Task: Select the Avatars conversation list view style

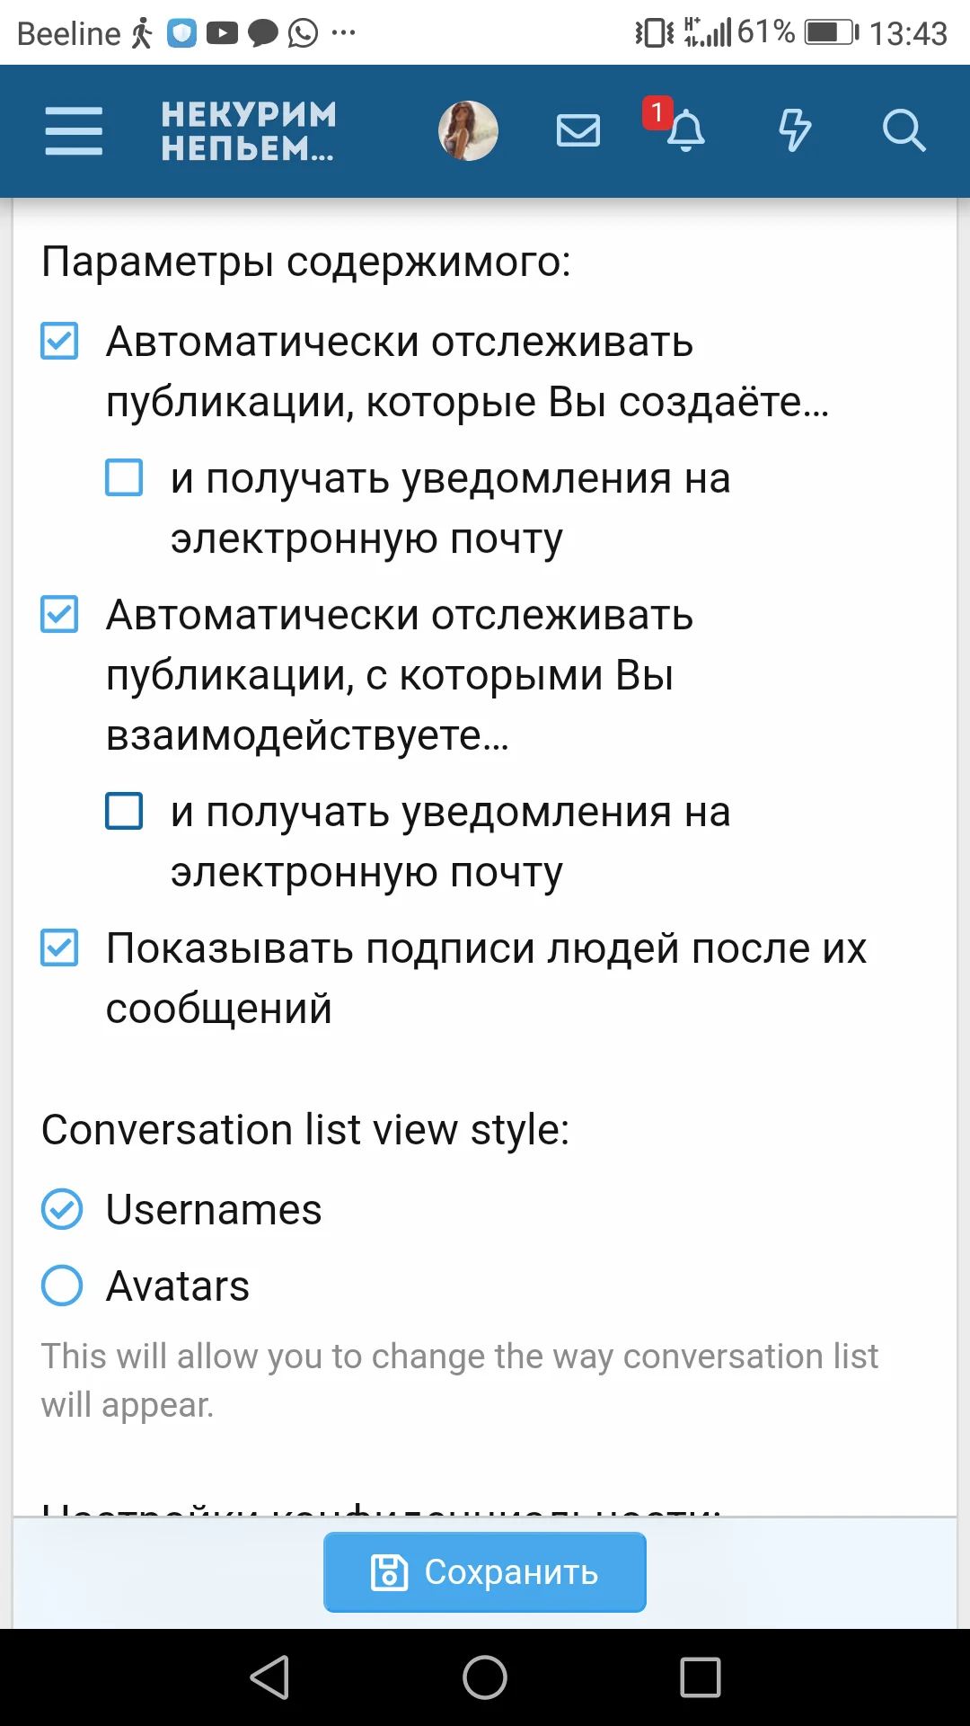Action: click(61, 1286)
